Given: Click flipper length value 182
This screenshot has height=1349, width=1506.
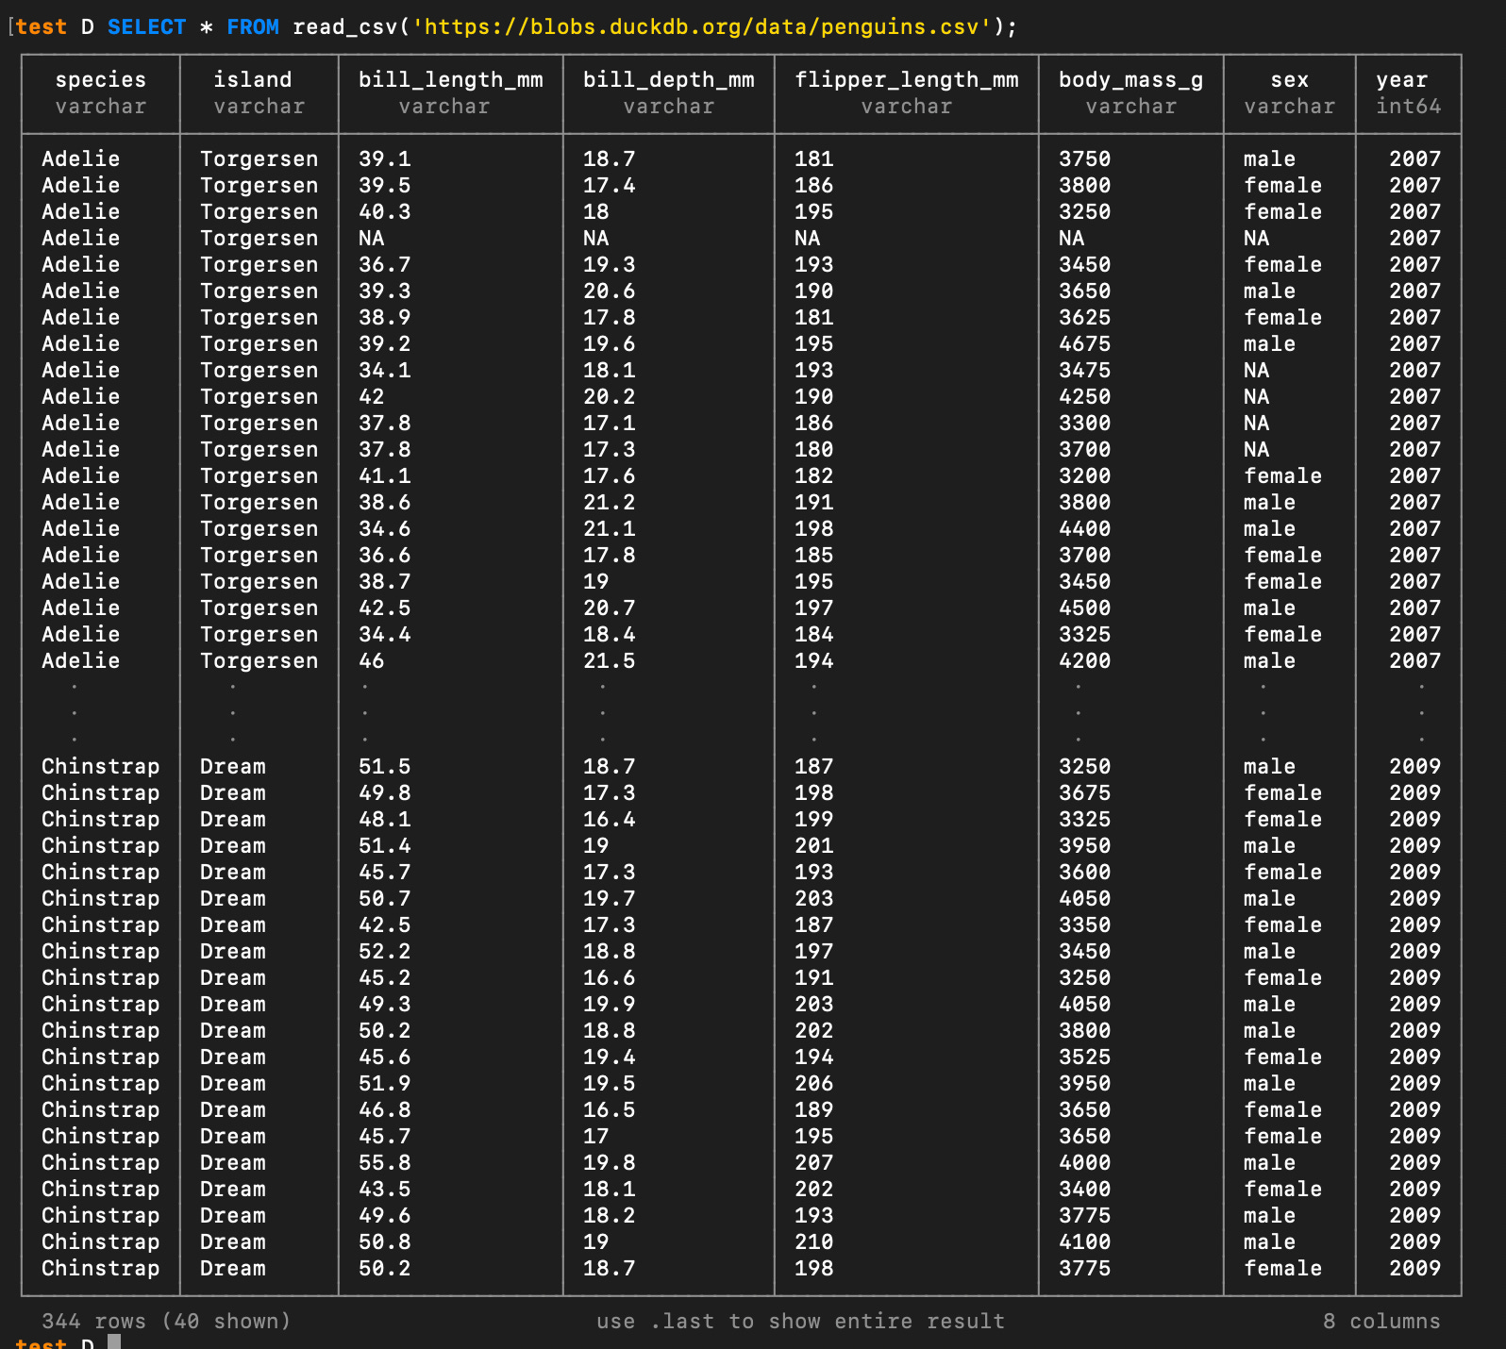Looking at the screenshot, I should 814,475.
